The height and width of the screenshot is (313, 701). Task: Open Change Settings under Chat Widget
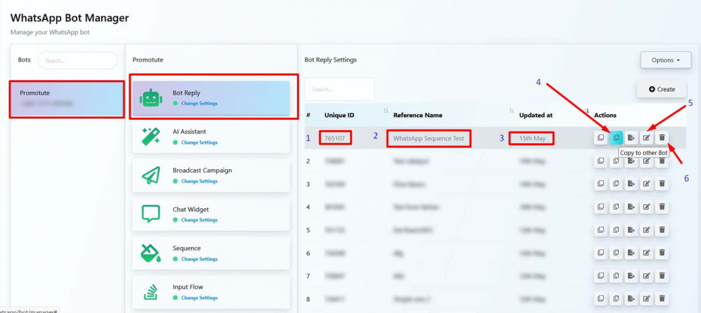coord(199,220)
